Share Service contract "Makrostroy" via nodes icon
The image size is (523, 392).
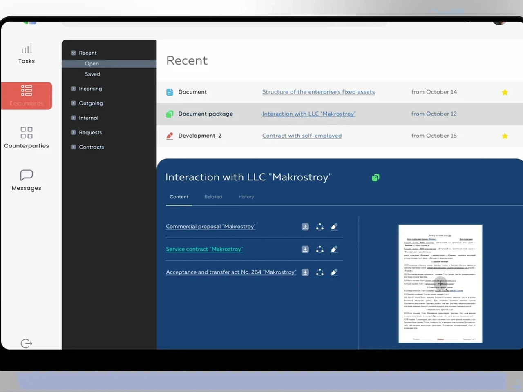click(320, 249)
